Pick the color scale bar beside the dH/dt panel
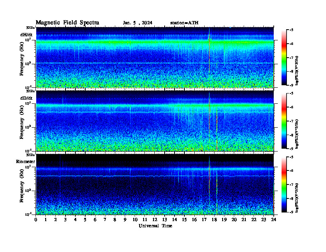Viewport: 326px width, 252px height. [284, 58]
